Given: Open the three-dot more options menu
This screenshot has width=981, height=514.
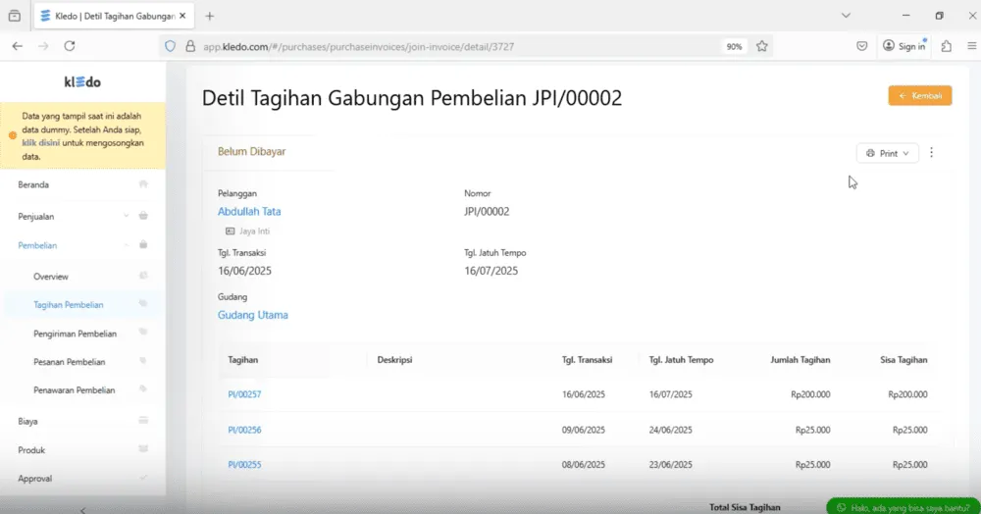Looking at the screenshot, I should 932,153.
